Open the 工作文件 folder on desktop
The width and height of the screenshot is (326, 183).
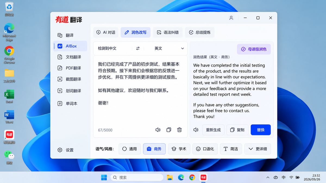tap(9, 76)
